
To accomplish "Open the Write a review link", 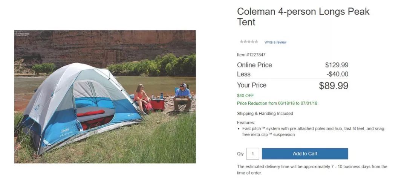I will pyautogui.click(x=275, y=42).
